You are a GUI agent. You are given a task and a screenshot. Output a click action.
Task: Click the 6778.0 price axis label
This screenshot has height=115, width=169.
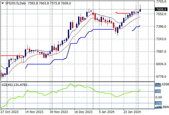[161, 77]
